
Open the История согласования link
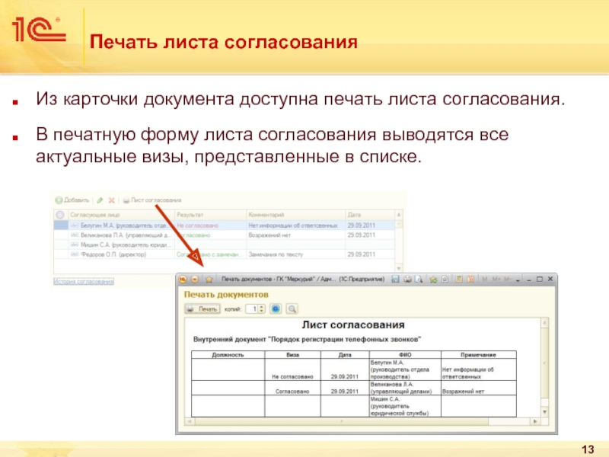[x=83, y=282]
